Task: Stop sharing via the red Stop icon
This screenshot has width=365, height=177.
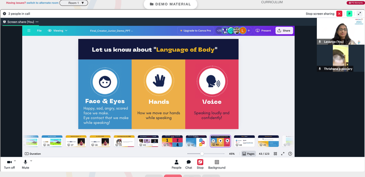Action: pyautogui.click(x=200, y=162)
